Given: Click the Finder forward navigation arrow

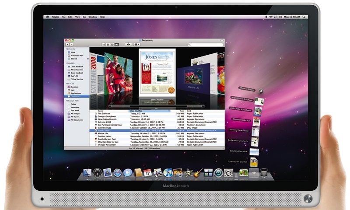Looking at the screenshot, I should click(71, 45).
